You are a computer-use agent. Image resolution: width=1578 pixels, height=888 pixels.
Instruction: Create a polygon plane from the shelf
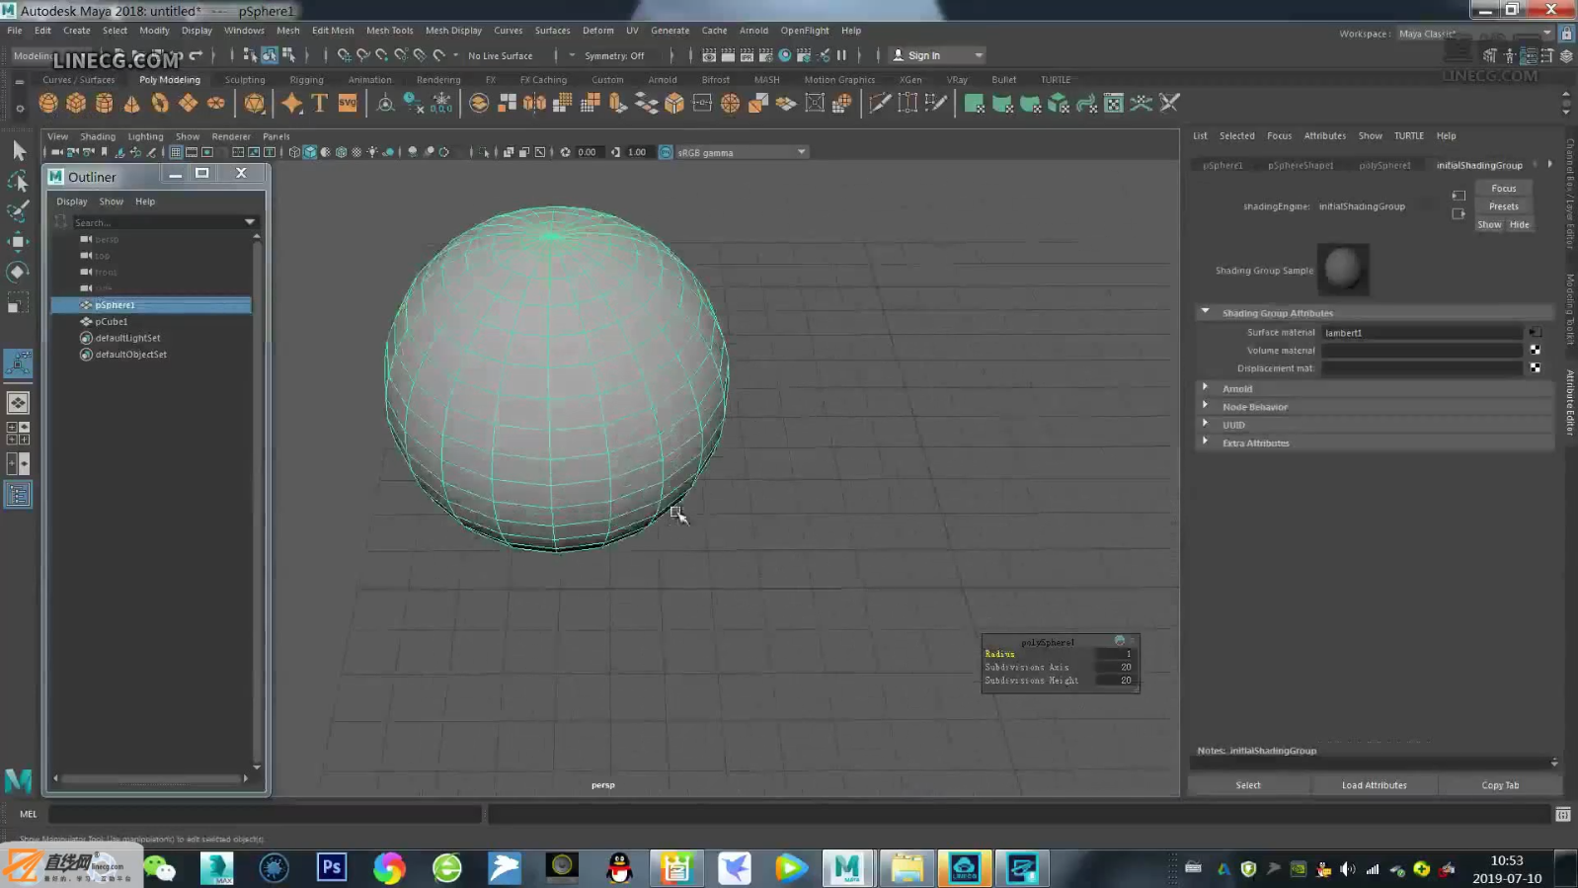point(188,103)
